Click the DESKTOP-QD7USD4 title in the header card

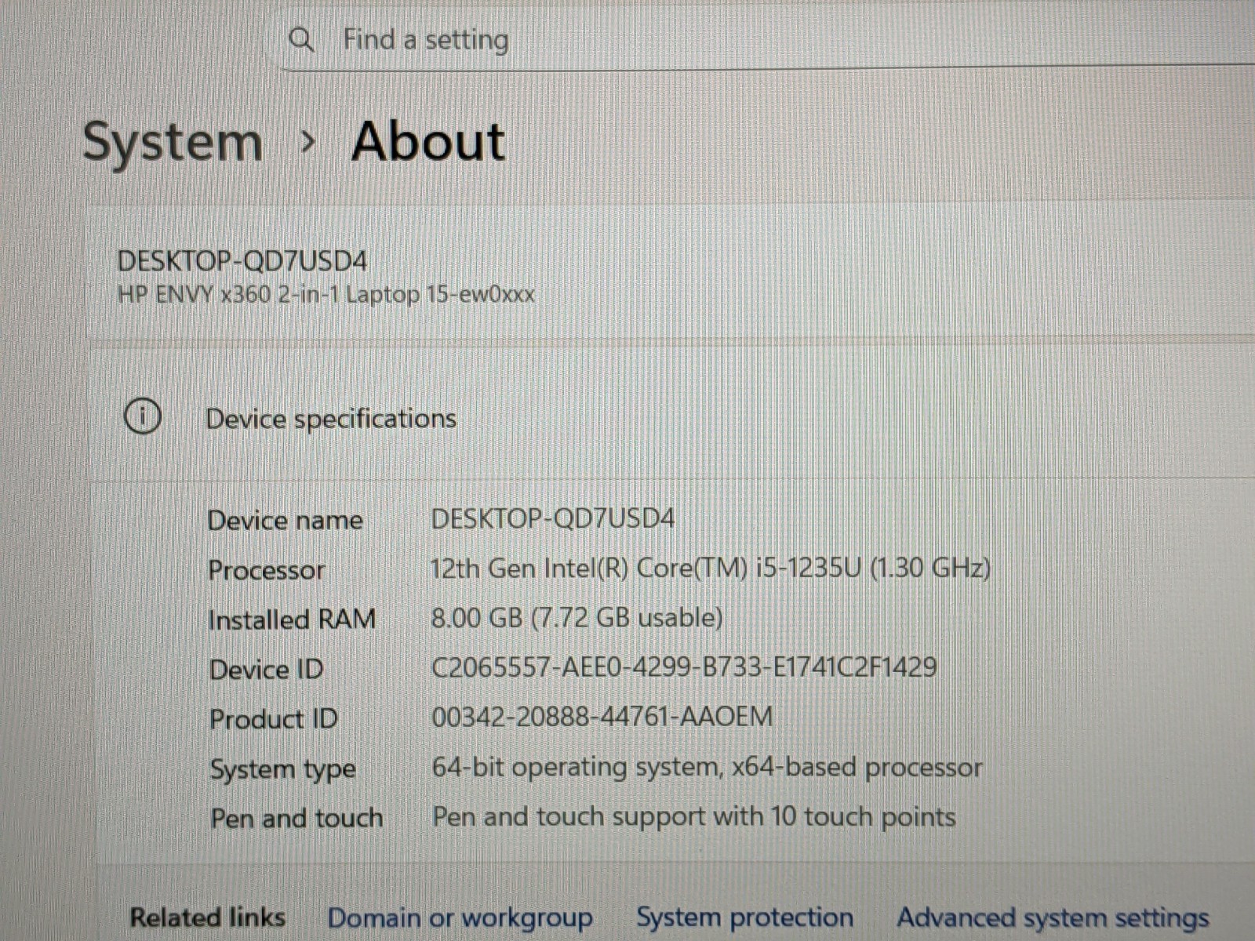[242, 261]
